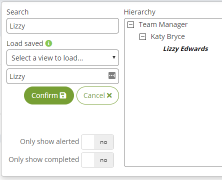Toggle the 'Only show alerted' switch
Image resolution: width=222 pixels, height=180 pixels.
[97, 142]
